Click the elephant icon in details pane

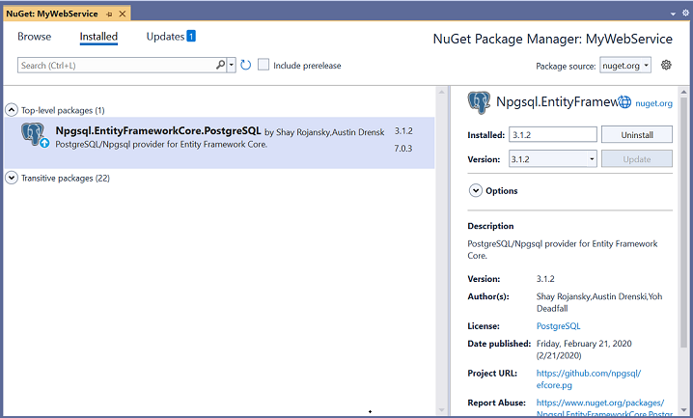click(479, 102)
